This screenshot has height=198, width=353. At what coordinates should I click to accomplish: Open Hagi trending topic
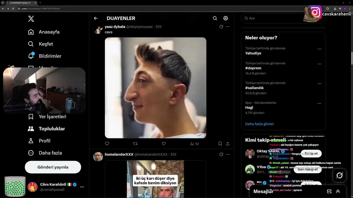pyautogui.click(x=249, y=108)
